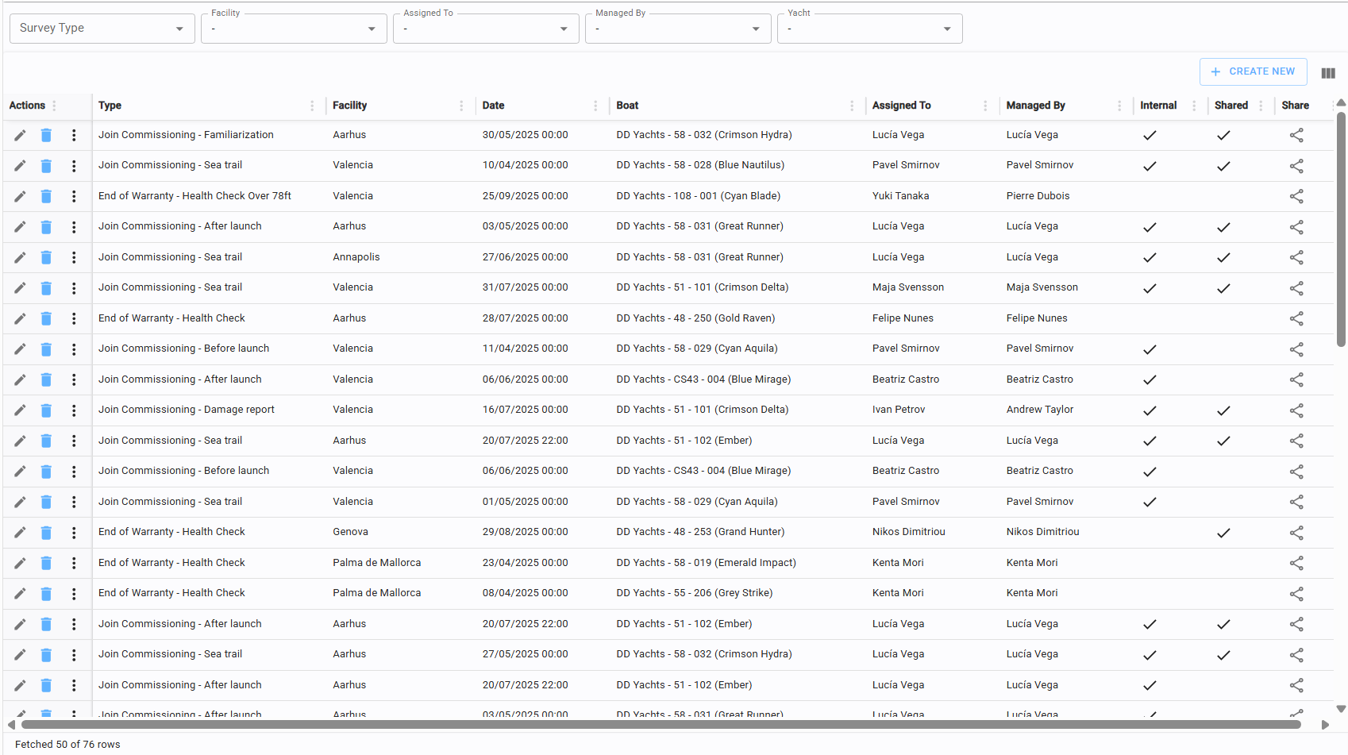Toggle Internal checkmark on Damage report row
The width and height of the screenshot is (1348, 755).
(1149, 410)
